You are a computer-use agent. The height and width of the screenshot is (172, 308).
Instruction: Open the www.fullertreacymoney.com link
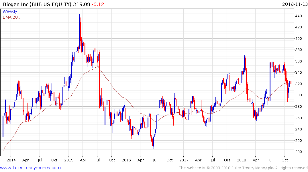(x=30, y=168)
